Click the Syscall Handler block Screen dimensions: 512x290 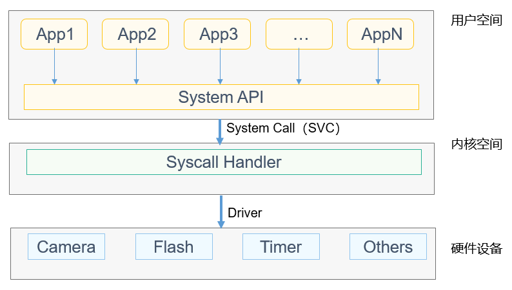(224, 162)
